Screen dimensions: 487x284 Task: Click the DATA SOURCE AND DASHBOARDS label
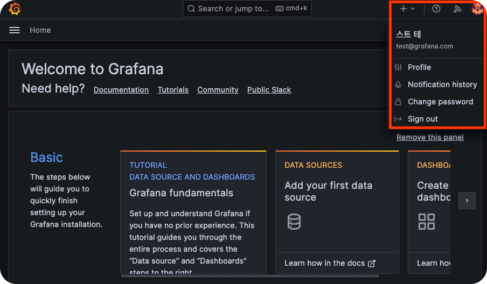click(192, 177)
